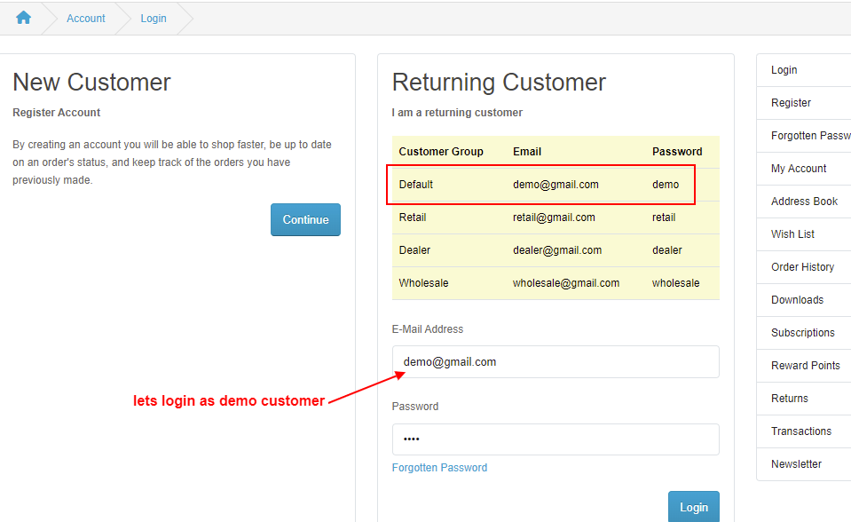Open Reward Points from the sidebar
Image resolution: width=851 pixels, height=522 pixels.
[x=804, y=366]
